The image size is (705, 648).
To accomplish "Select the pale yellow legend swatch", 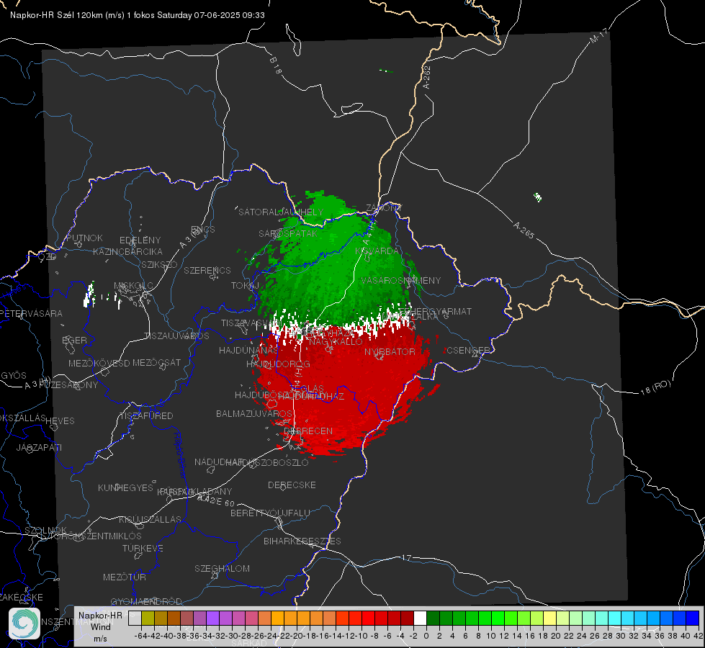I will (549, 618).
